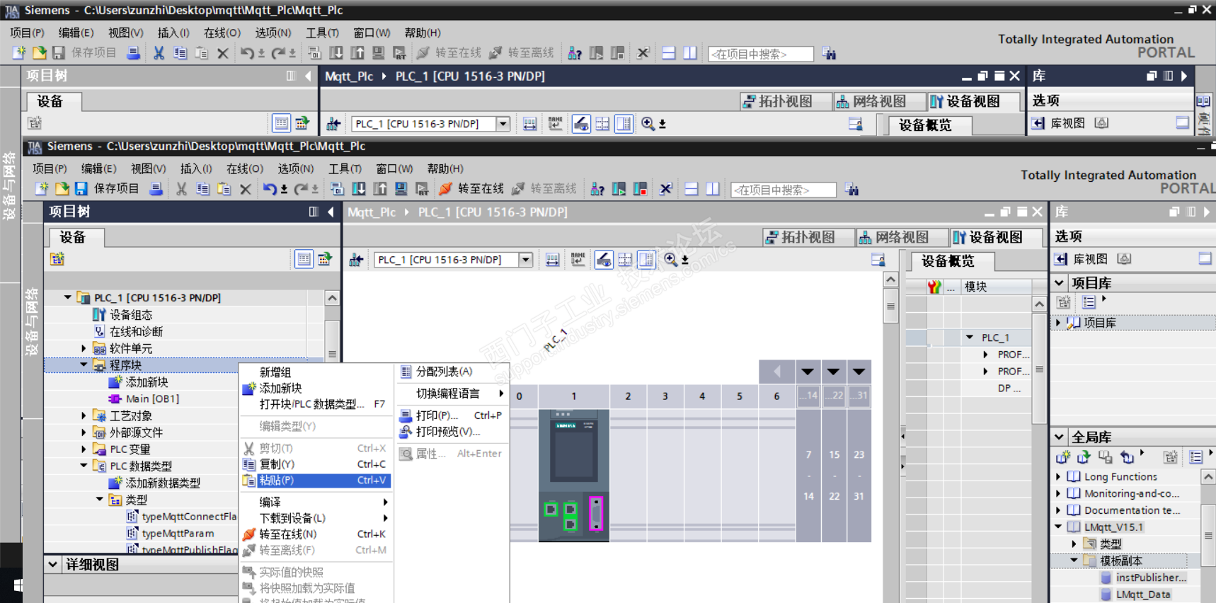This screenshot has width=1216, height=603.
Task: Undo the last action in the front window toolbar
Action: click(x=270, y=189)
